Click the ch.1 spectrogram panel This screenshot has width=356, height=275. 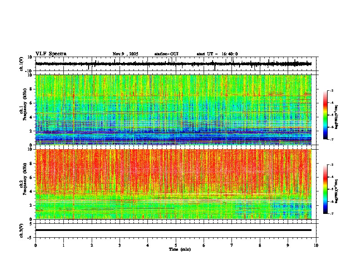coord(174,110)
